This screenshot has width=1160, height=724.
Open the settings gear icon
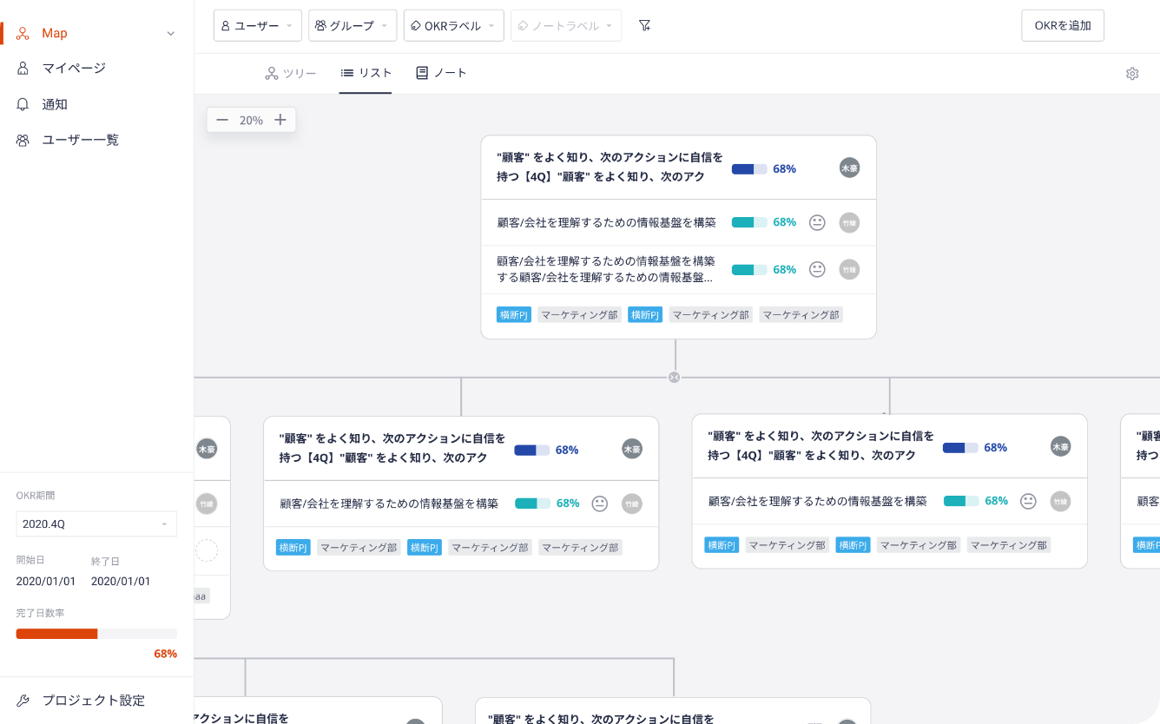point(1132,74)
